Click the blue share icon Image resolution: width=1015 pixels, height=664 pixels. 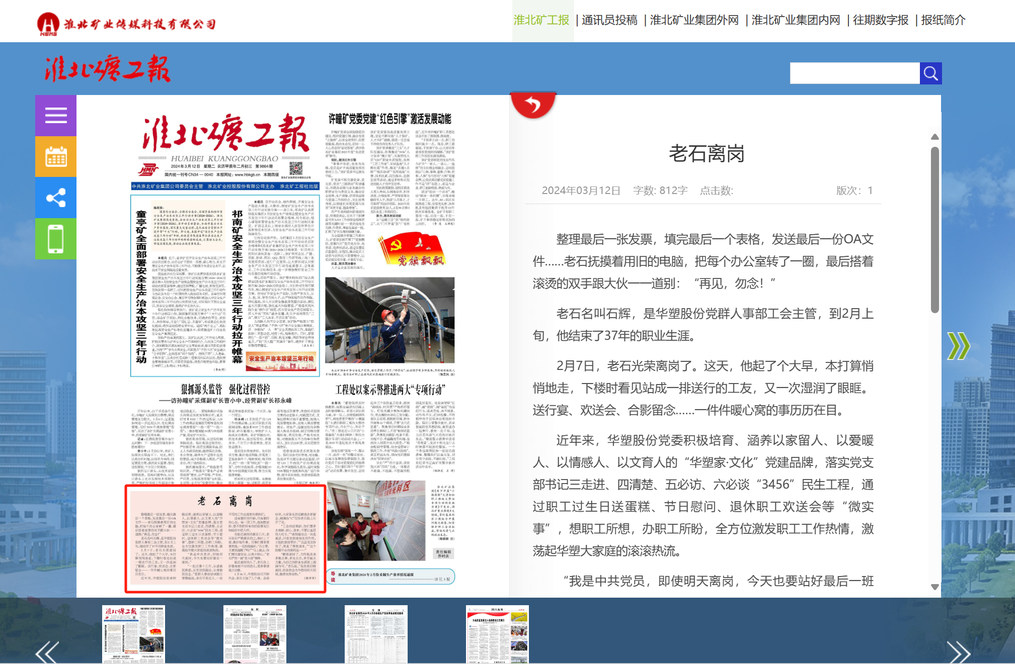point(56,198)
